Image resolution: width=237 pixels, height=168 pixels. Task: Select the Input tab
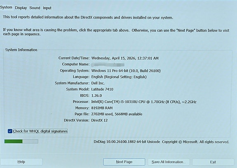coord(47,8)
